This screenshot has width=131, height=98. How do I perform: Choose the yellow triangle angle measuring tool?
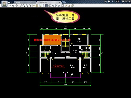pos(40,5)
